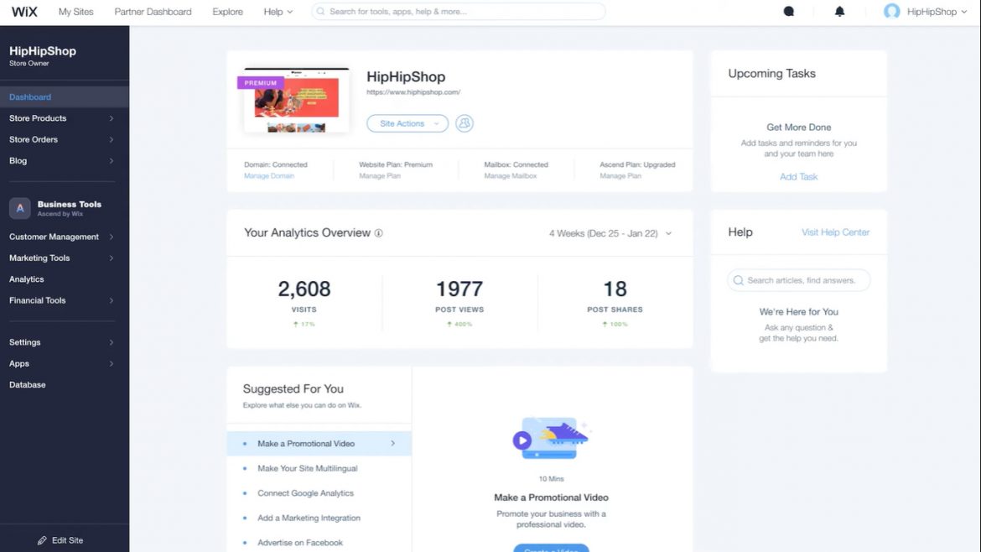Viewport: 981px width, 552px height.
Task: Click the Wix logo
Action: [x=23, y=11]
